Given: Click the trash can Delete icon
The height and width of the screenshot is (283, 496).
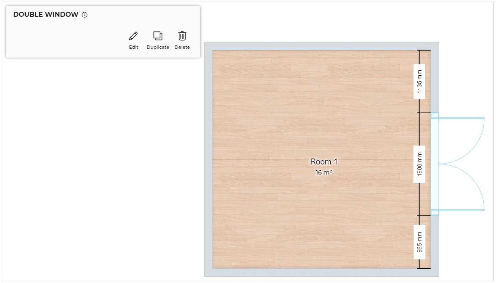Looking at the screenshot, I should click(182, 36).
